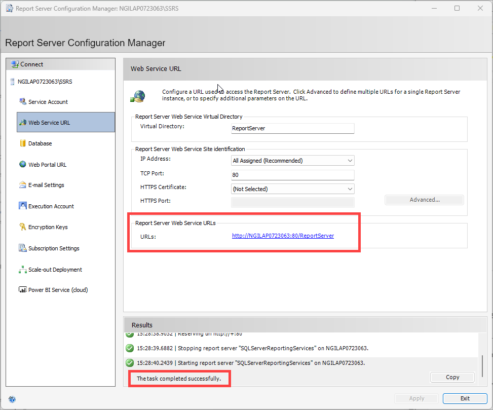Minimize the Report Server Configuration Manager window

pos(434,8)
